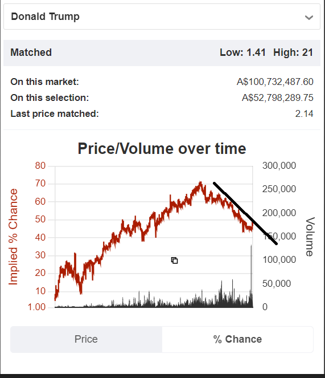The image size is (325, 378).
Task: Click the 80 percent axis tick label
Action: click(40, 165)
